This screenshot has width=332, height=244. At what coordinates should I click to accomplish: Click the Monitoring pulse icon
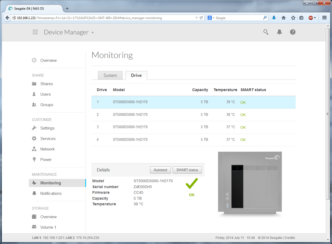point(34,183)
